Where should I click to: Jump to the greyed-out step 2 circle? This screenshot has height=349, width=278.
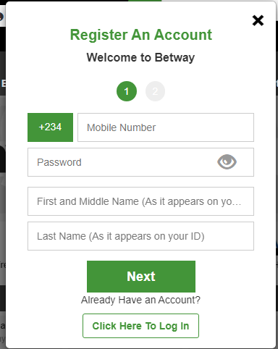point(155,91)
